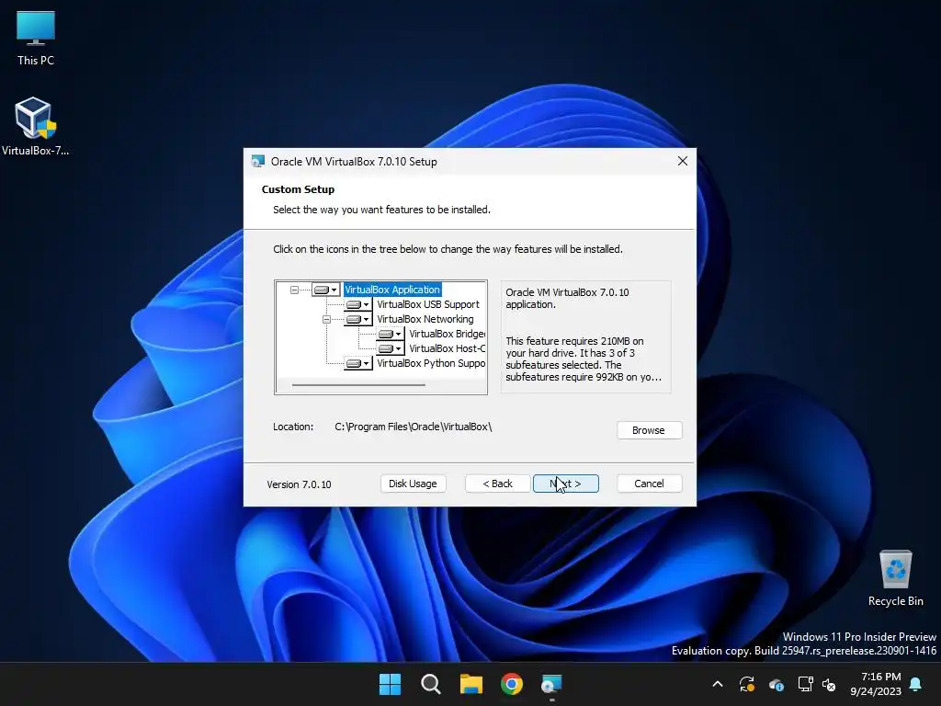Select the VirtualBox Networking tree item
Screen dimensions: 941x706
tap(425, 319)
